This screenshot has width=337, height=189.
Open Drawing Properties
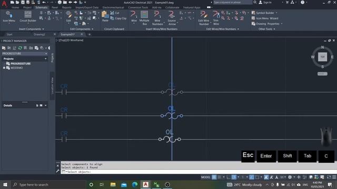265,24
